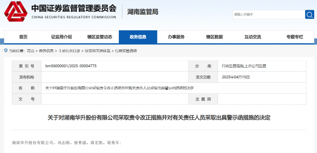Click CHINA SECURITIES REGULATORY COMMISSION English text
The height and width of the screenshot is (153, 317).
pyautogui.click(x=74, y=17)
